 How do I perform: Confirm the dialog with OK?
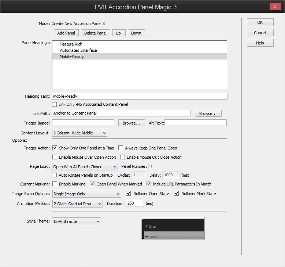click(260, 22)
